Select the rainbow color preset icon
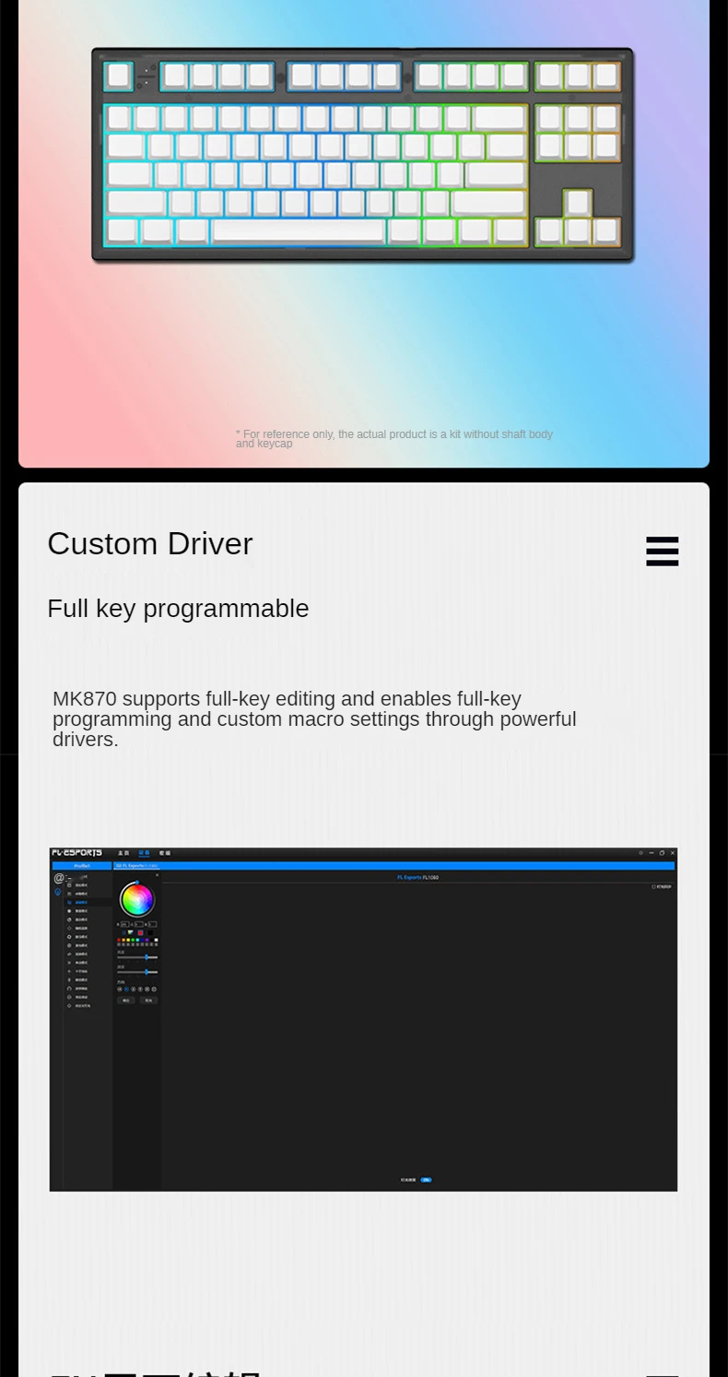This screenshot has width=728, height=1377. click(130, 932)
